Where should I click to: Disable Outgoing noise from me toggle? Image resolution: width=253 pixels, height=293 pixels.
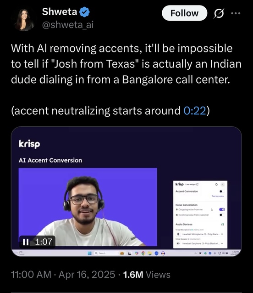(x=222, y=209)
